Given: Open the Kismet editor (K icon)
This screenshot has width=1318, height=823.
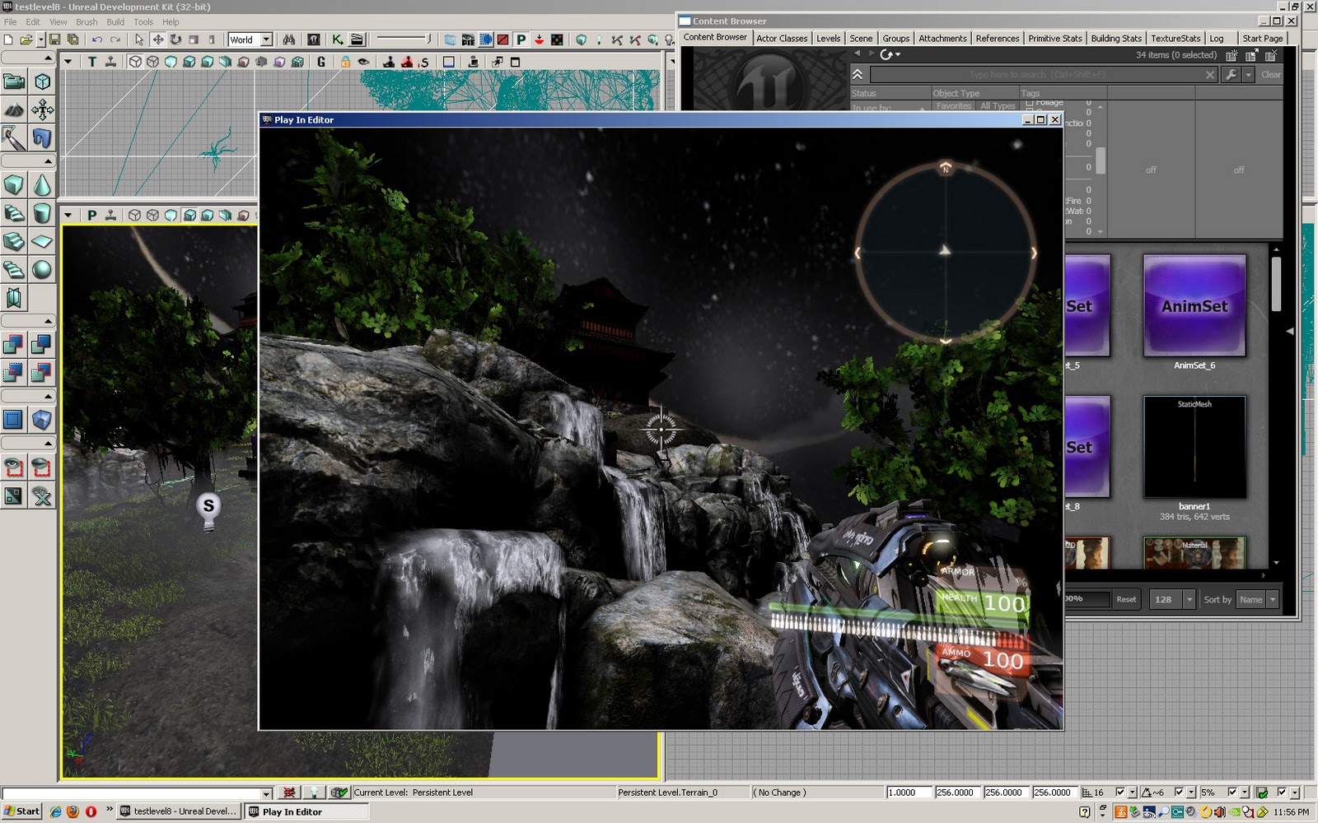Looking at the screenshot, I should [x=337, y=40].
